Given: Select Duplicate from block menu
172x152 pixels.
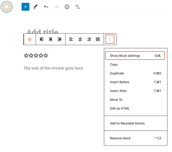Looking at the screenshot, I should [x=136, y=73].
